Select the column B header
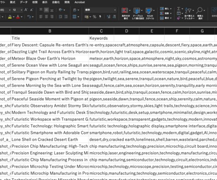217x180 pixels. (50, 31)
